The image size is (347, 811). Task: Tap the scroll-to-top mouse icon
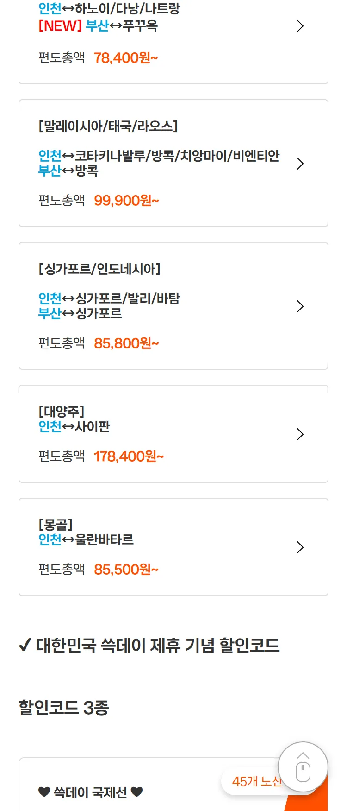point(303,767)
